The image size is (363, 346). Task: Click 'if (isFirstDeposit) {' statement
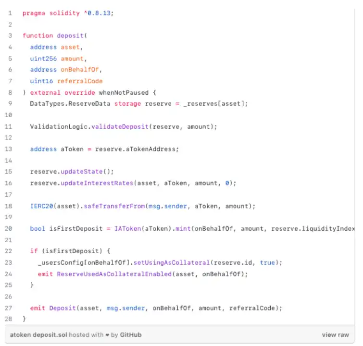[x=70, y=251]
